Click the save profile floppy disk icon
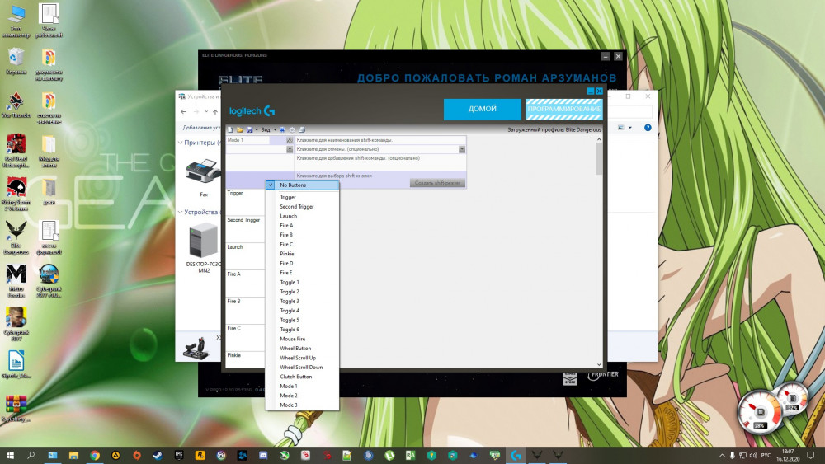Image resolution: width=825 pixels, height=464 pixels. click(248, 129)
